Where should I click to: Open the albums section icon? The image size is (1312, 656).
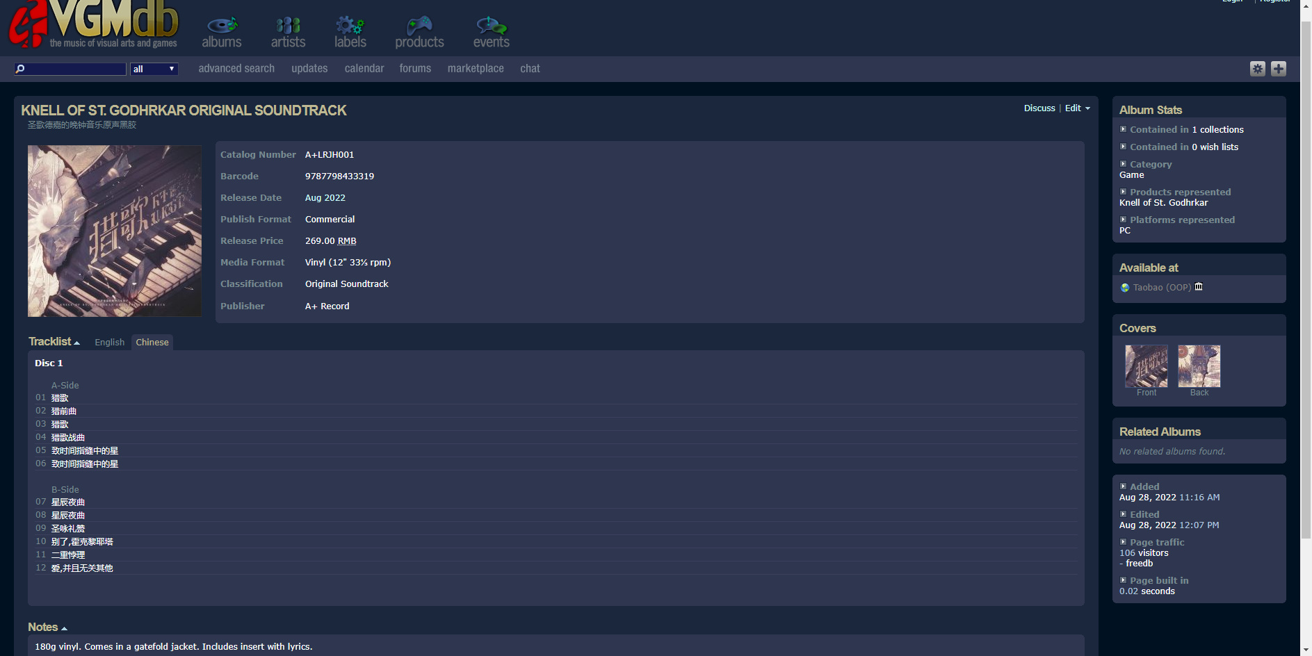click(222, 32)
